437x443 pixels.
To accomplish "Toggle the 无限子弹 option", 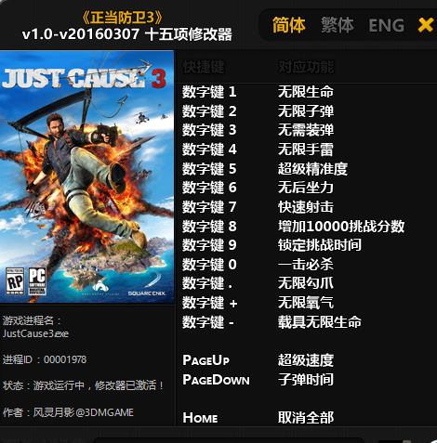I will click(306, 111).
